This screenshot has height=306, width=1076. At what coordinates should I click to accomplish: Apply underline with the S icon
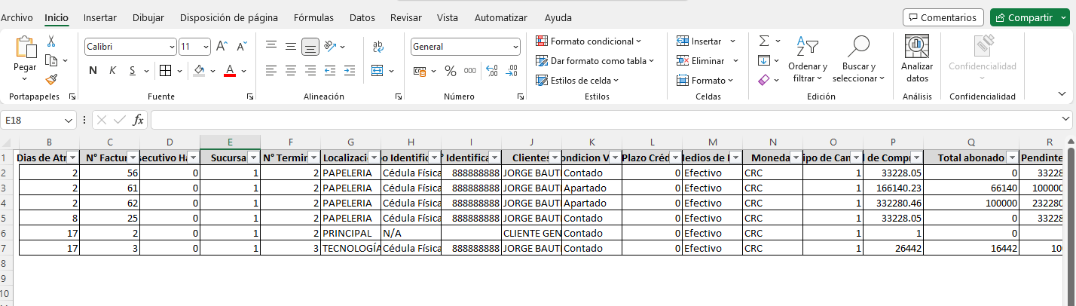[x=133, y=71]
